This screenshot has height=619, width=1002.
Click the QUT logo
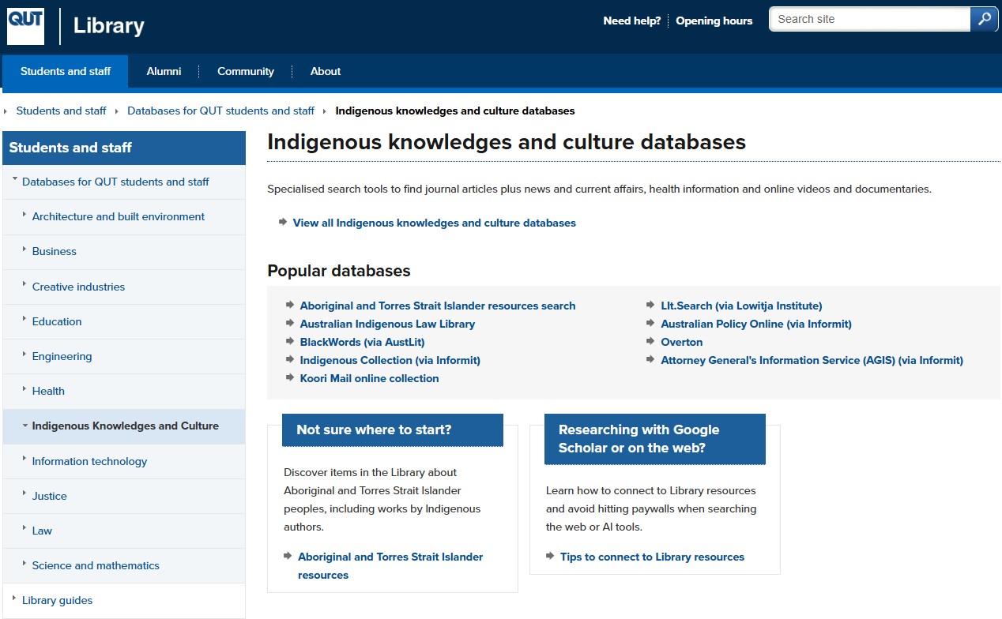pyautogui.click(x=26, y=26)
